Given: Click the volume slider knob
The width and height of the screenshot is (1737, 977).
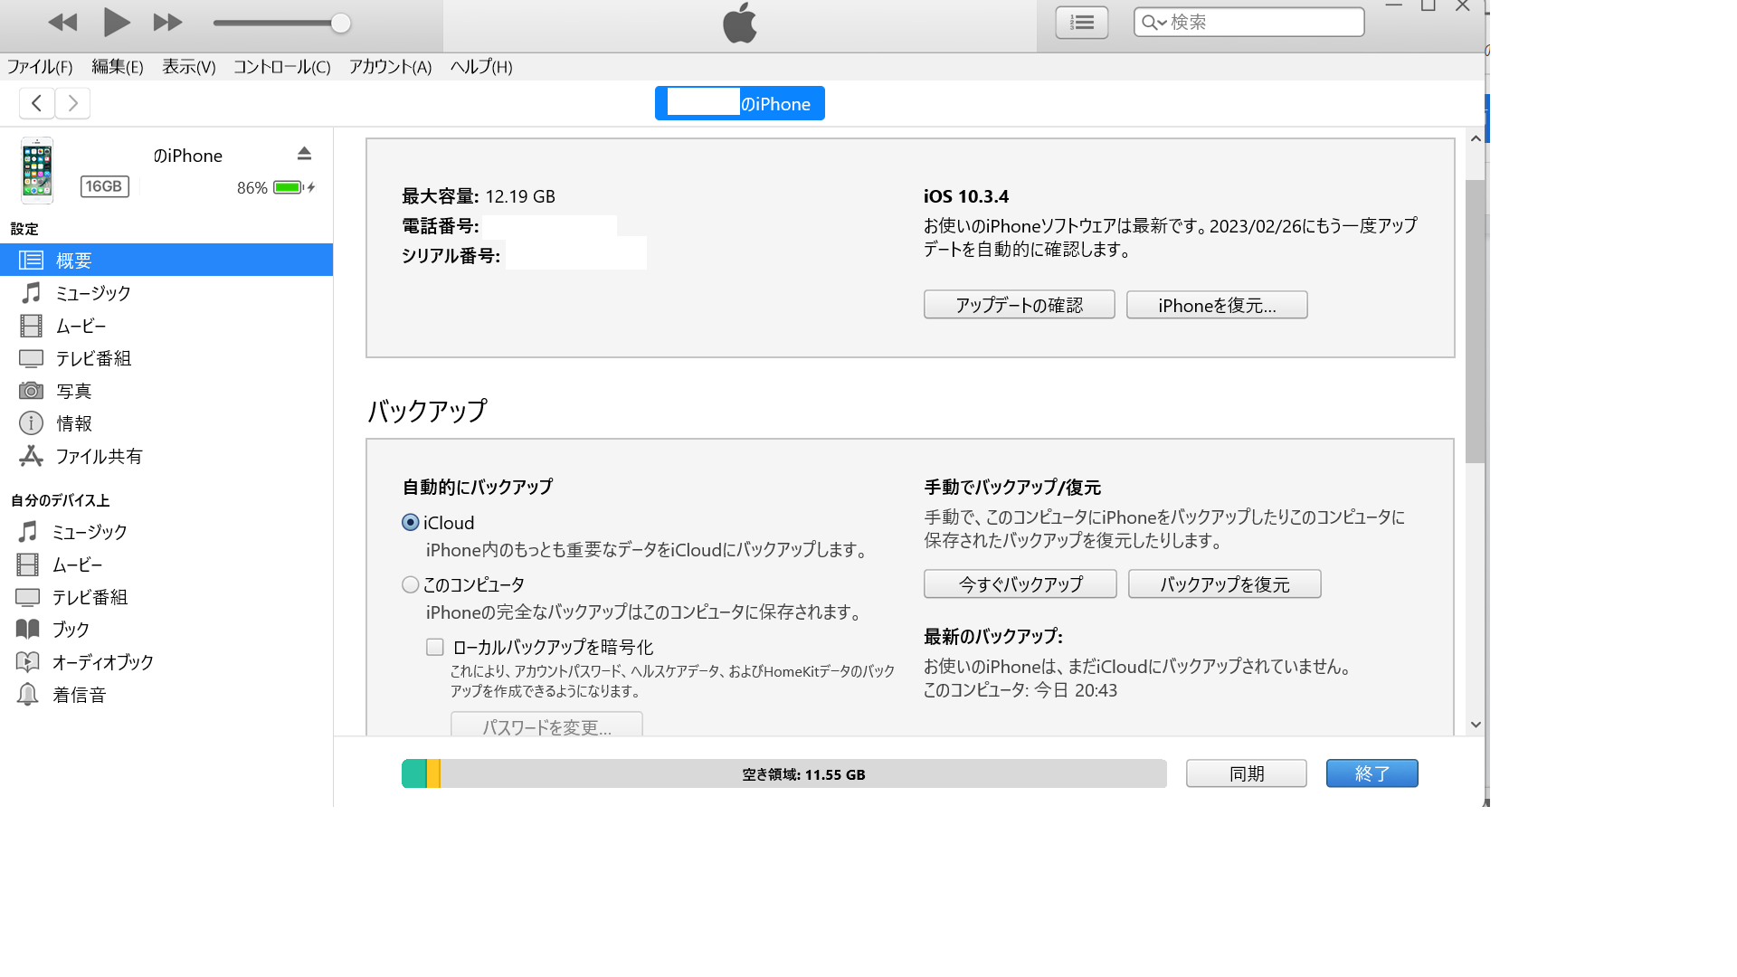Looking at the screenshot, I should pos(340,24).
